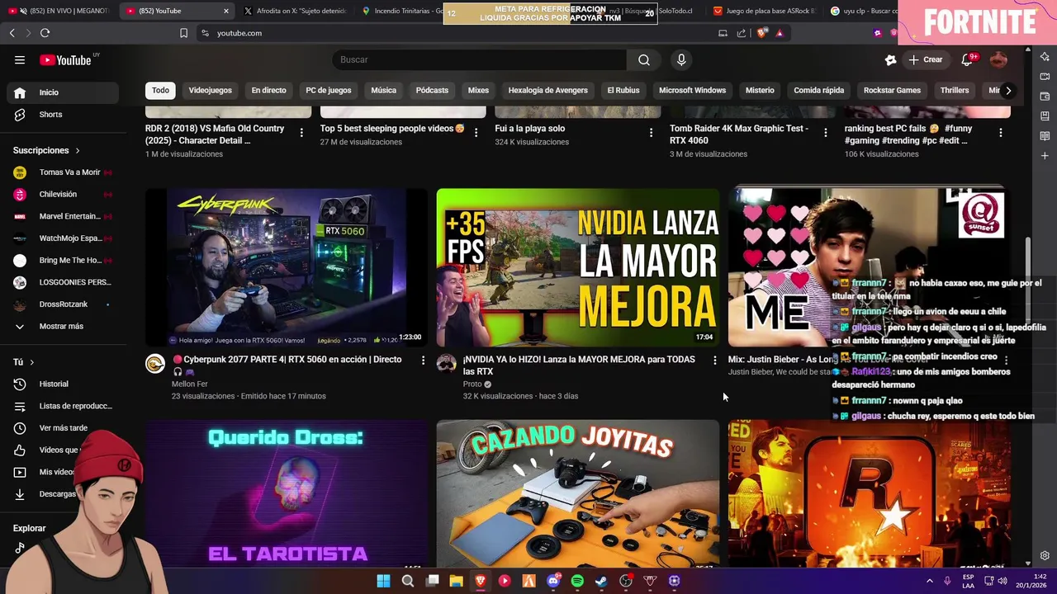Select the Videojuegos filter chip
Viewport: 1057px width, 594px height.
[x=210, y=91]
